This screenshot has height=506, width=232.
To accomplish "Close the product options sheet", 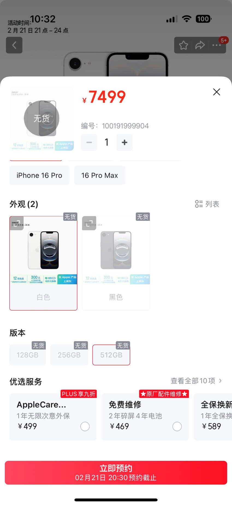I will click(x=217, y=92).
